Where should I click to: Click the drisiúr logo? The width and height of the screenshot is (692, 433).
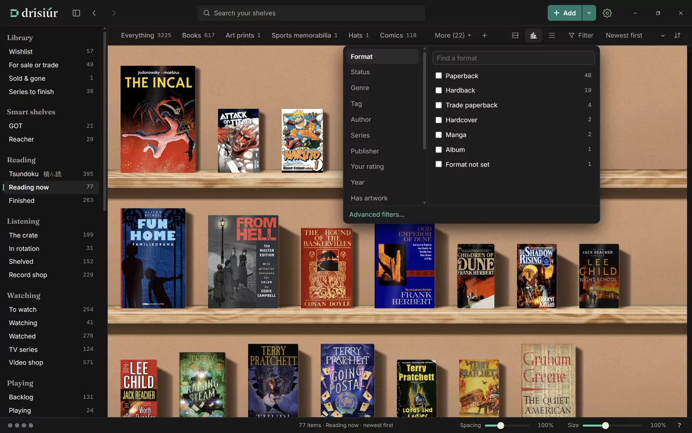(x=34, y=13)
